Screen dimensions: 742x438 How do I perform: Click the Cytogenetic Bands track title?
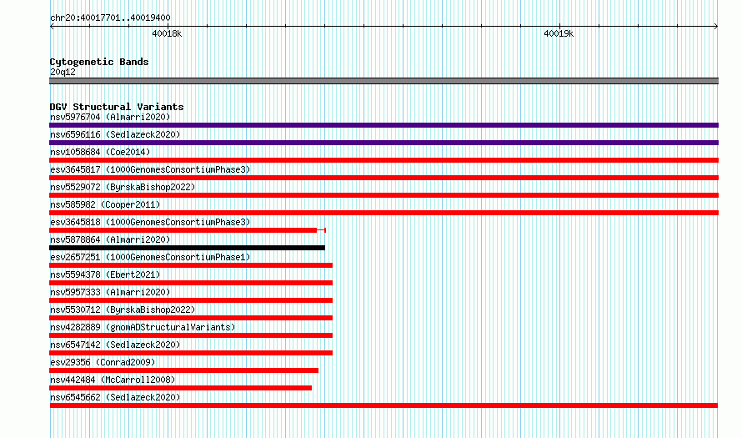[99, 62]
